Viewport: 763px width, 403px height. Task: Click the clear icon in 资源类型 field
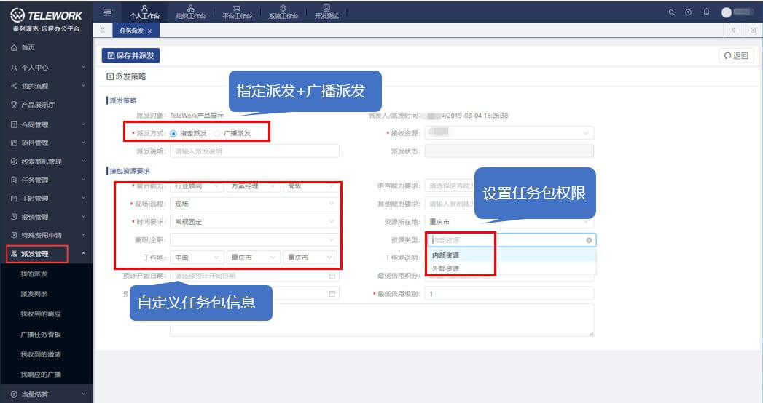click(589, 239)
